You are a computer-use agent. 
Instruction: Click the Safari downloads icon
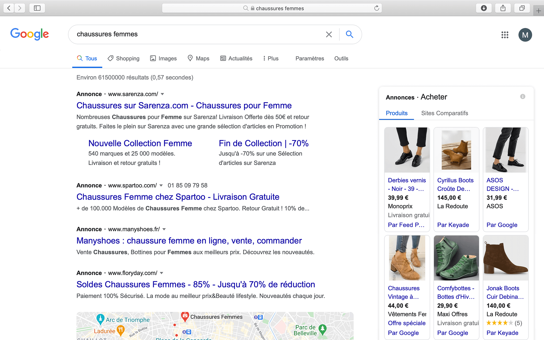[484, 8]
